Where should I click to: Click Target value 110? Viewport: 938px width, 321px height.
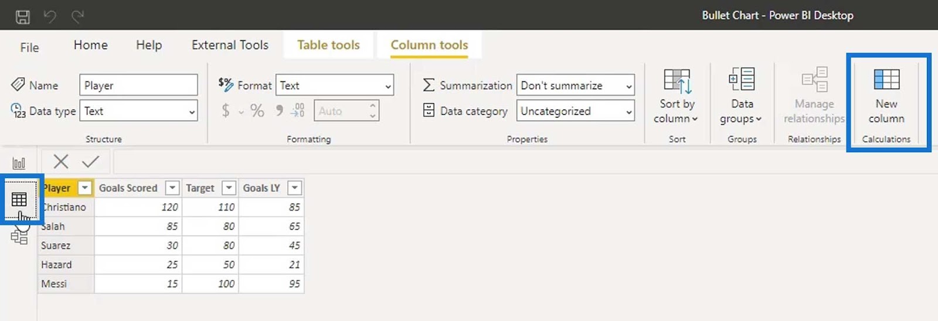pos(210,207)
